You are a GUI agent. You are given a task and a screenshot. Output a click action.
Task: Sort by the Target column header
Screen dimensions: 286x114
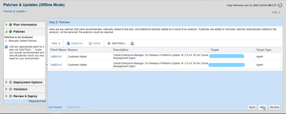pyautogui.click(x=232, y=50)
